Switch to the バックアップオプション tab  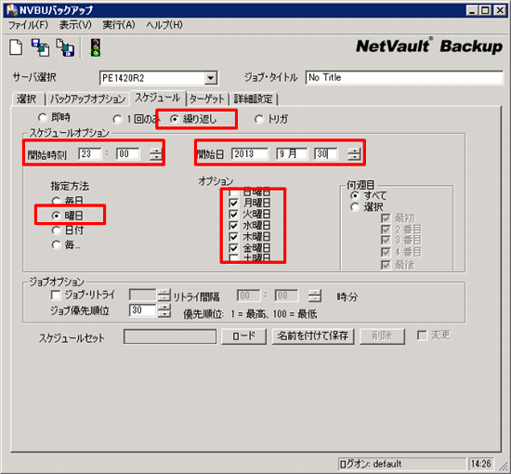[x=87, y=99]
